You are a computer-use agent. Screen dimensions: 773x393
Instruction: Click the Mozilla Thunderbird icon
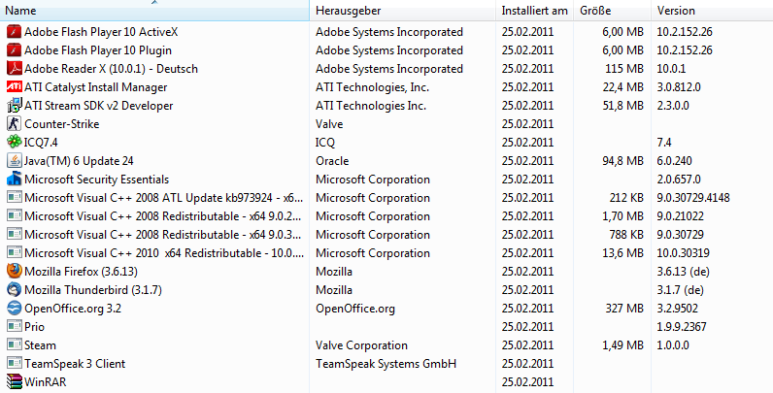[15, 289]
